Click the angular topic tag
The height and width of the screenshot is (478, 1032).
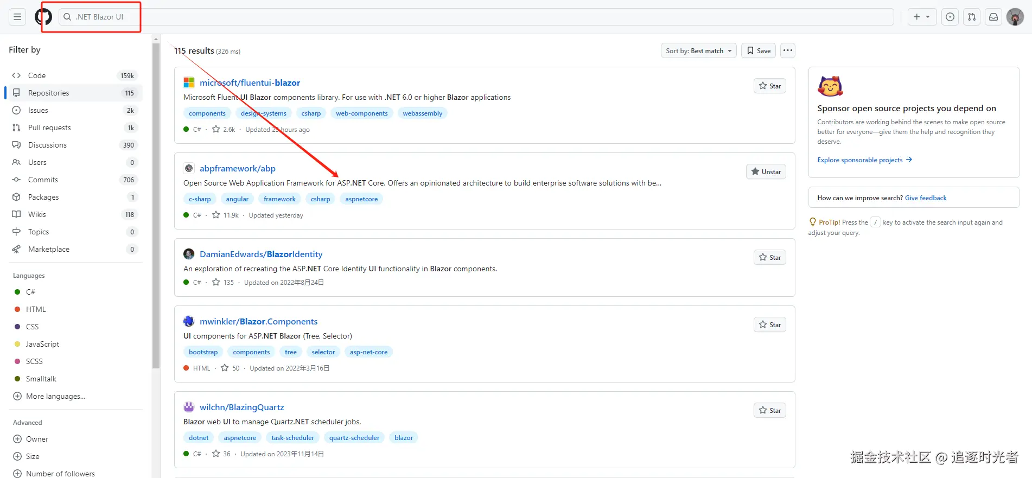tap(237, 199)
